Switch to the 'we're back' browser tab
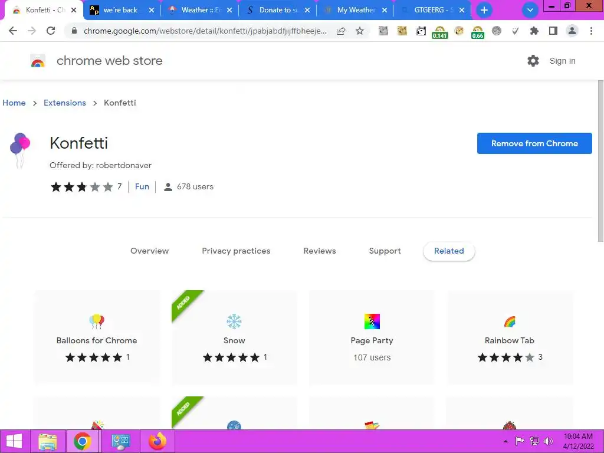Image resolution: width=604 pixels, height=453 pixels. pyautogui.click(x=122, y=10)
